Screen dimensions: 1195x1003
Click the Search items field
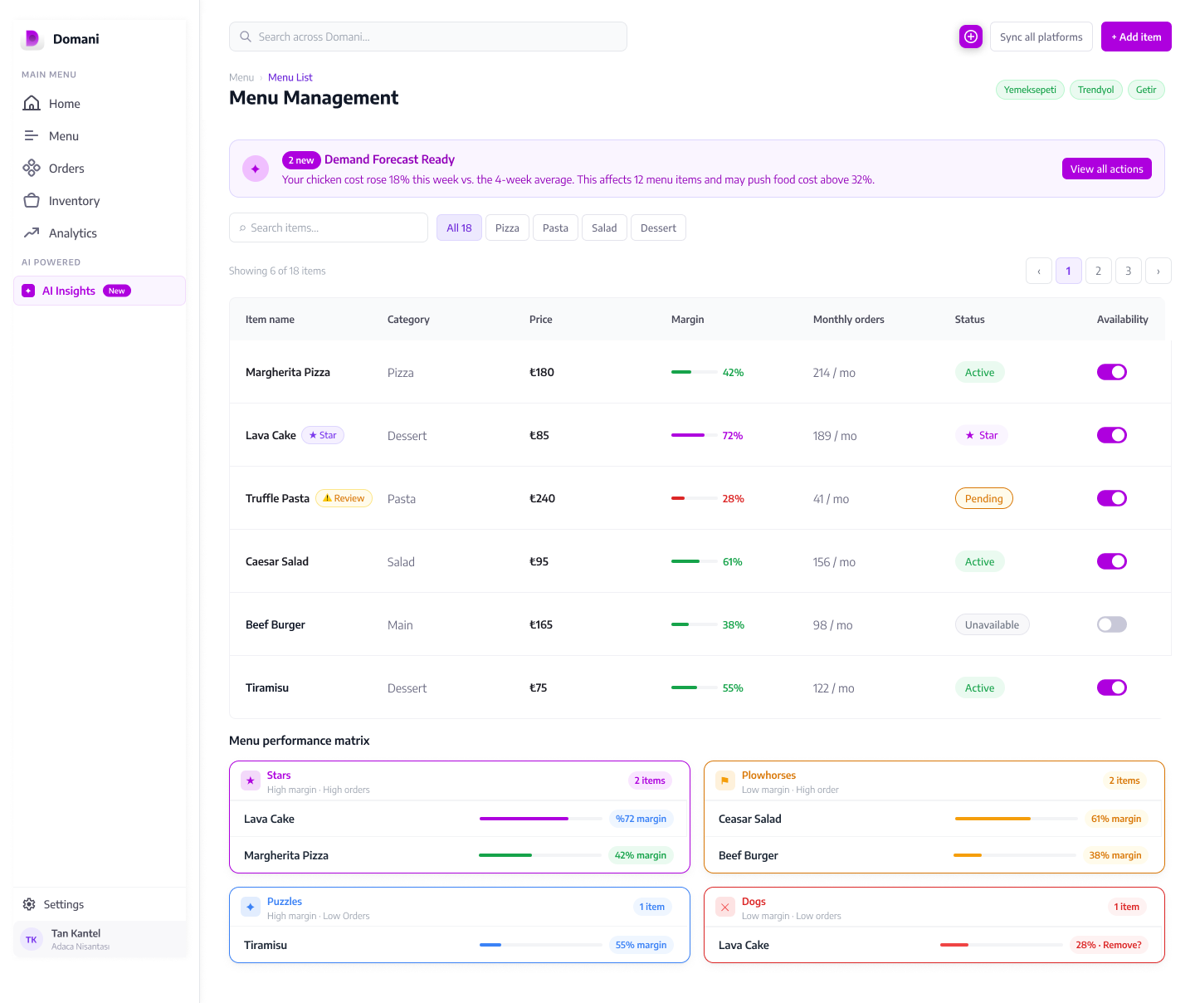329,228
